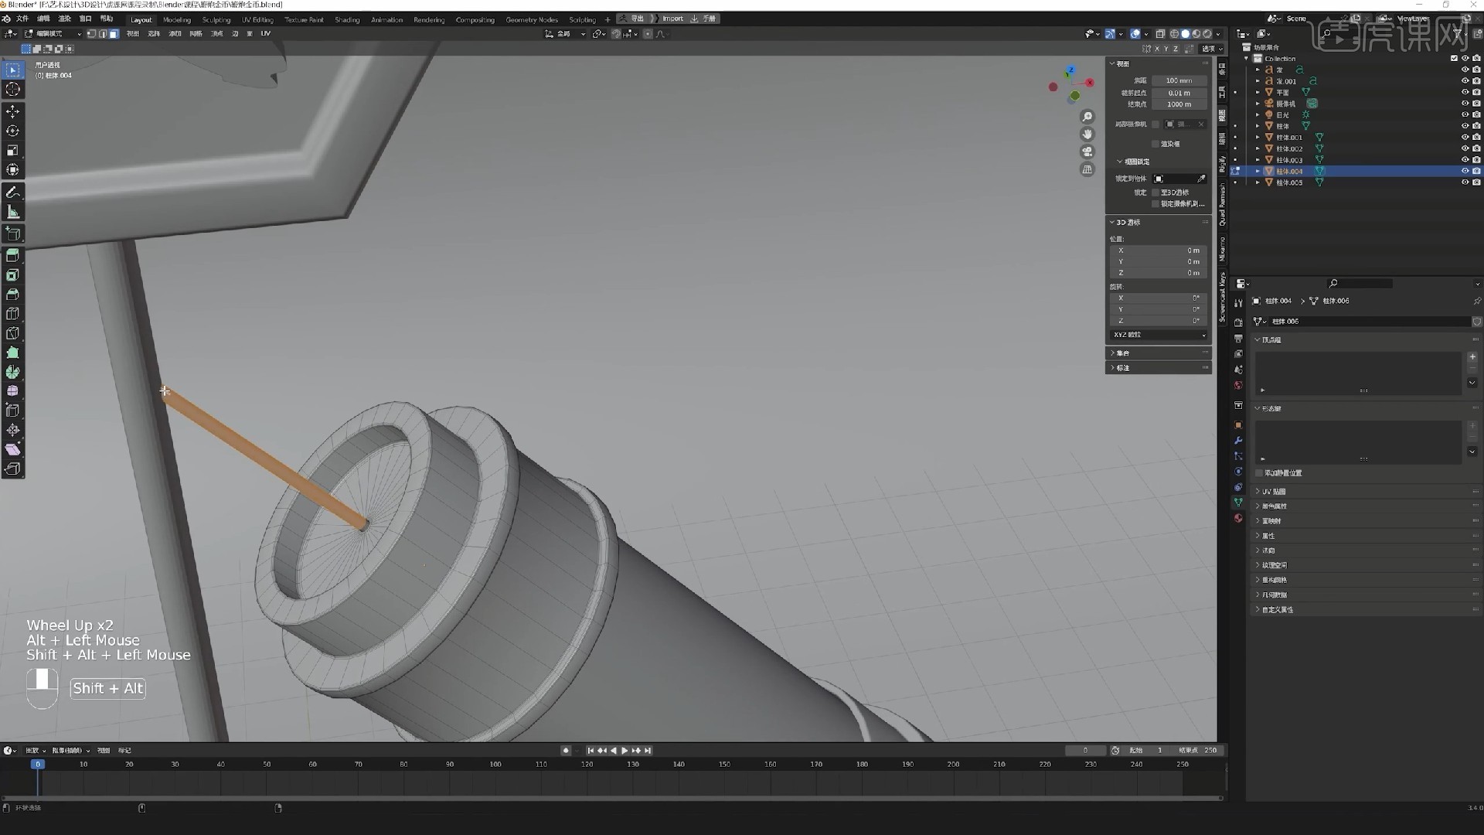Viewport: 1484px width, 835px height.
Task: Select the Smooth tool
Action: click(x=13, y=391)
